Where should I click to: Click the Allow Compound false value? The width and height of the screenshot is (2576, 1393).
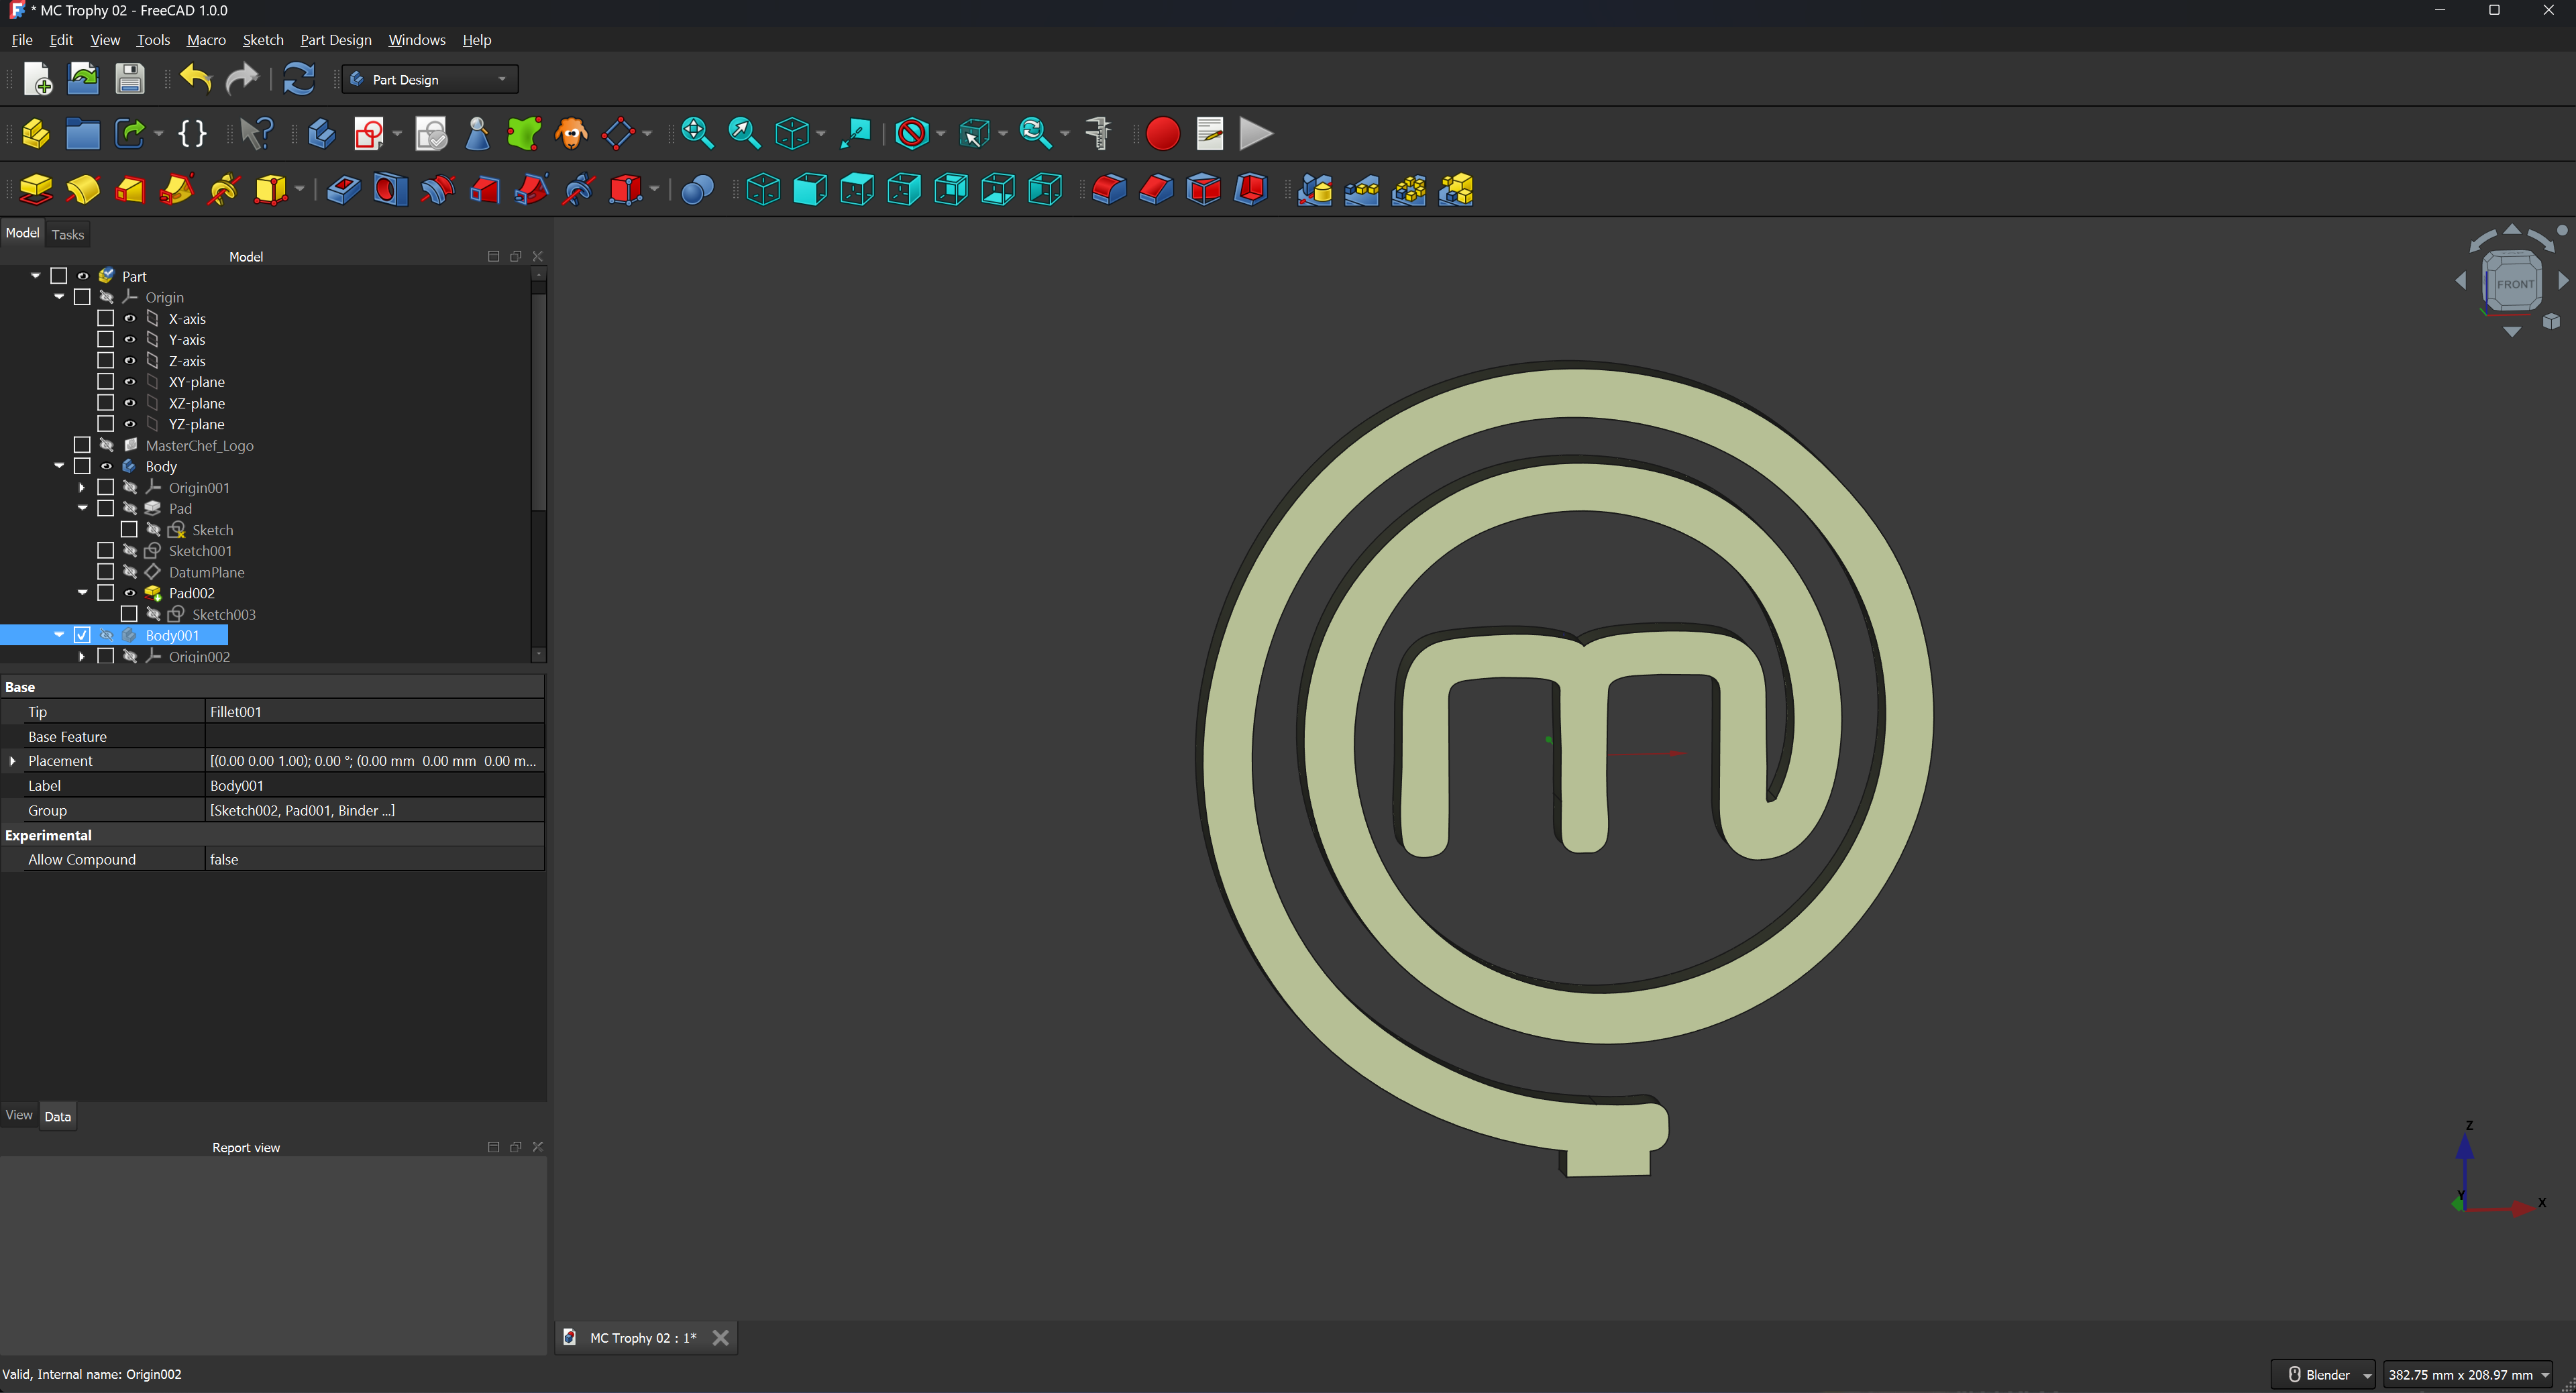tap(374, 859)
